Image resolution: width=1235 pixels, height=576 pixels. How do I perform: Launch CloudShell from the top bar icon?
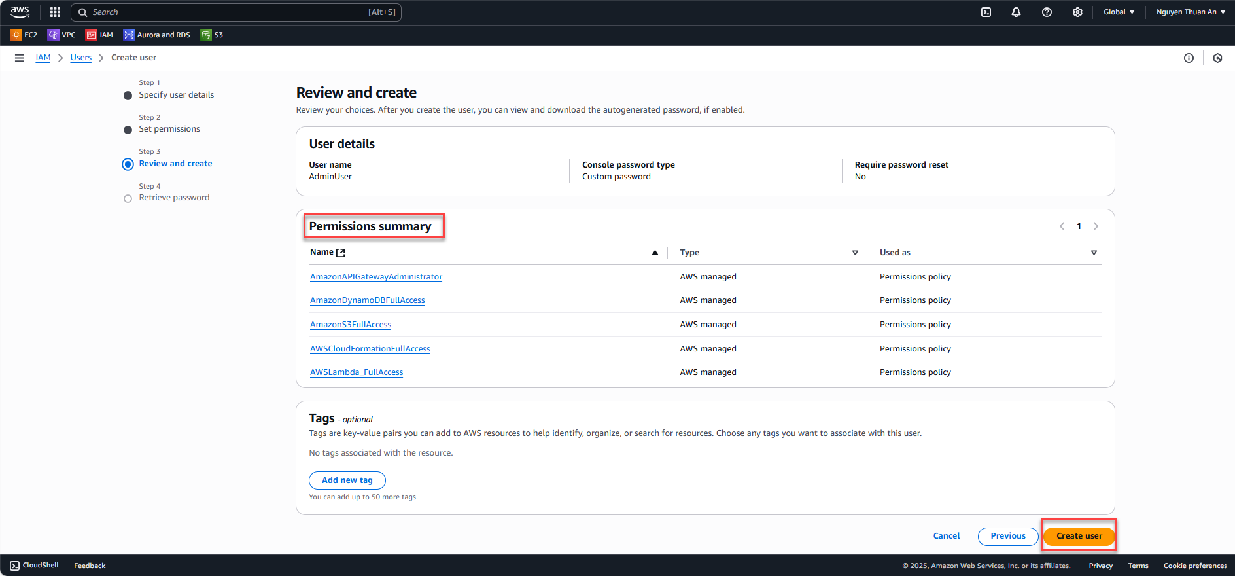[986, 12]
